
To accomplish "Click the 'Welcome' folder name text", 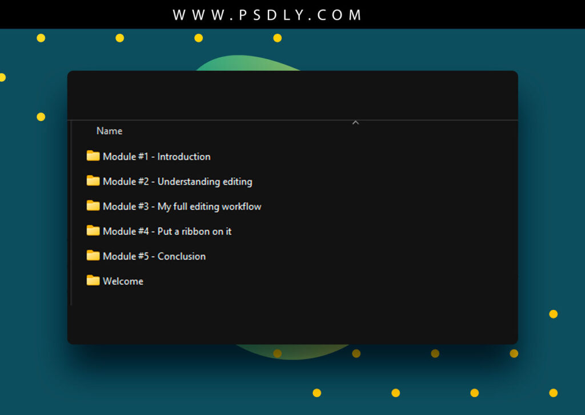I will [123, 281].
